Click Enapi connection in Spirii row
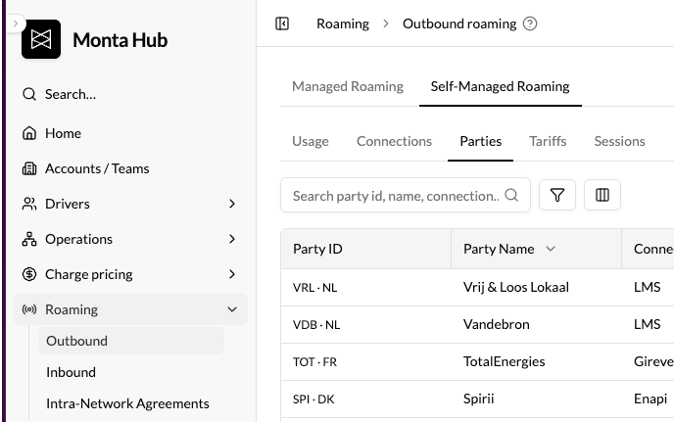674x422 pixels. (x=650, y=399)
